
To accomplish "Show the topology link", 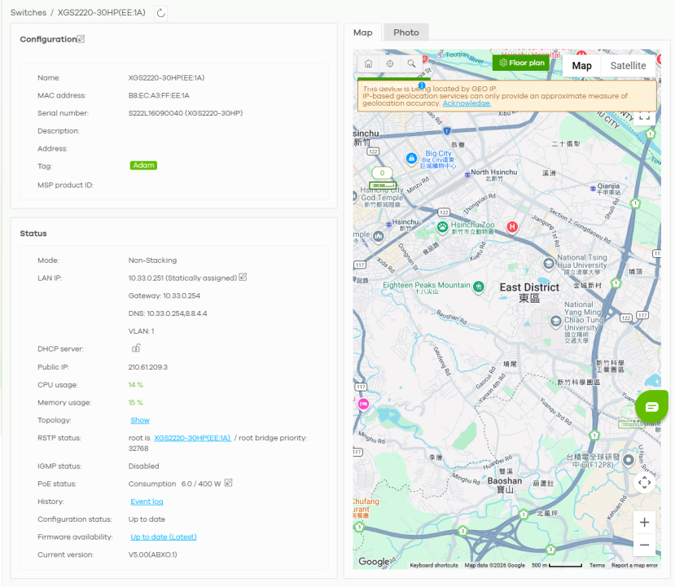I will [x=140, y=420].
